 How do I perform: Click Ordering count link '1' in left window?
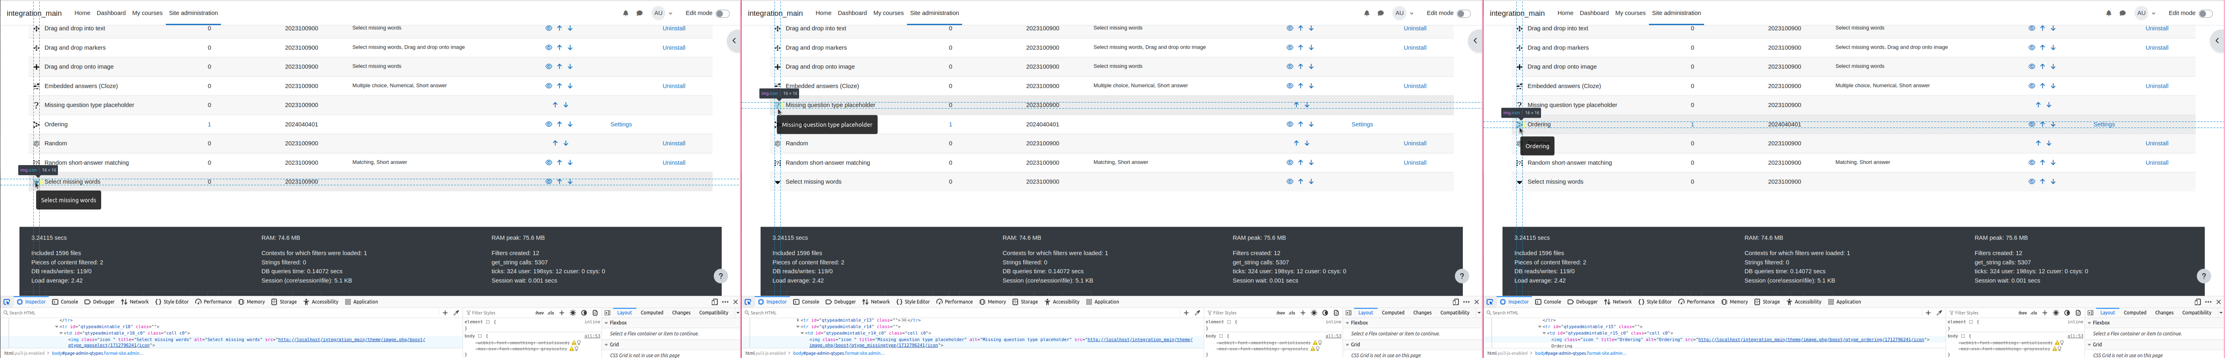pyautogui.click(x=209, y=124)
